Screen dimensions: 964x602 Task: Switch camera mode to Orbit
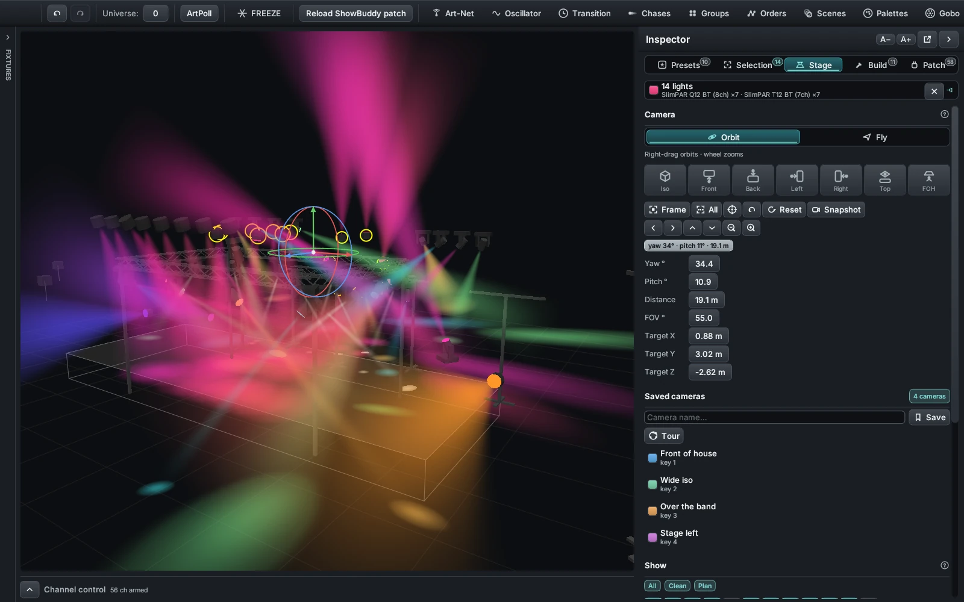tap(723, 137)
